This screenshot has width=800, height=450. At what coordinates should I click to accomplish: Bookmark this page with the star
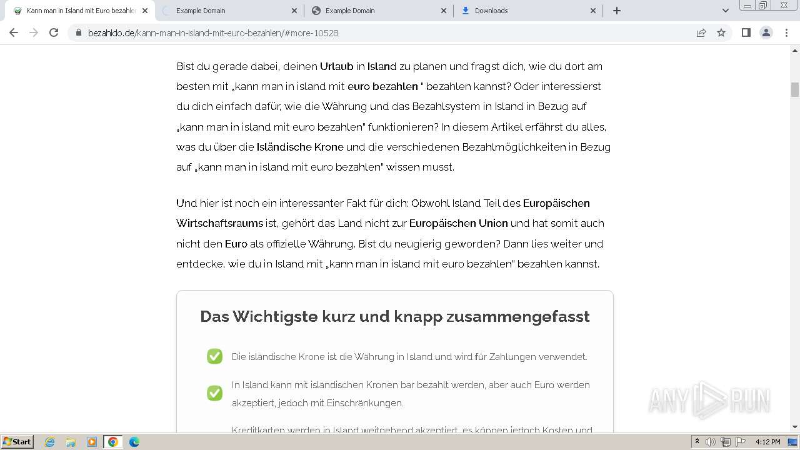point(721,32)
